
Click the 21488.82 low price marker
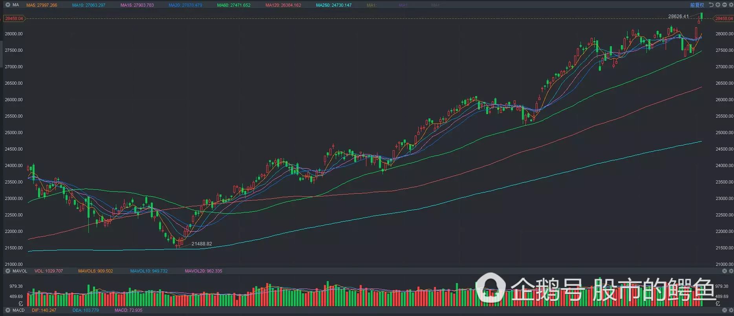click(201, 244)
